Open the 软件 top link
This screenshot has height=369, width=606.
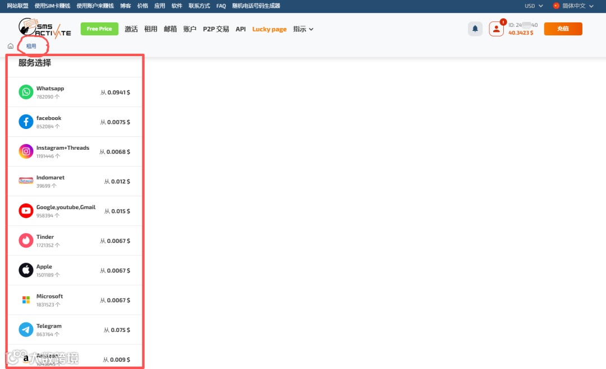pyautogui.click(x=177, y=6)
